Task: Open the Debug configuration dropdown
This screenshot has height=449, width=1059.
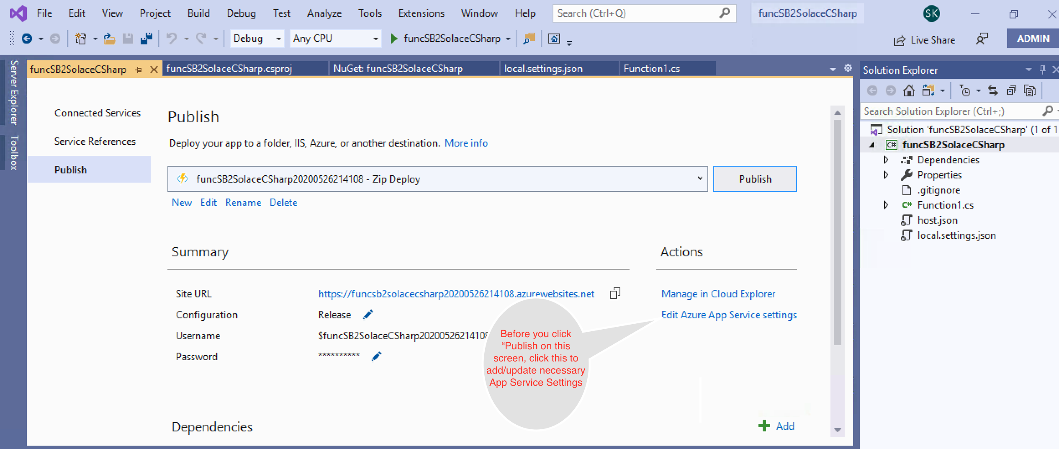Action: pyautogui.click(x=257, y=39)
